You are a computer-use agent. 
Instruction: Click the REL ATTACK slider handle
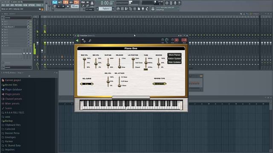(x=119, y=85)
